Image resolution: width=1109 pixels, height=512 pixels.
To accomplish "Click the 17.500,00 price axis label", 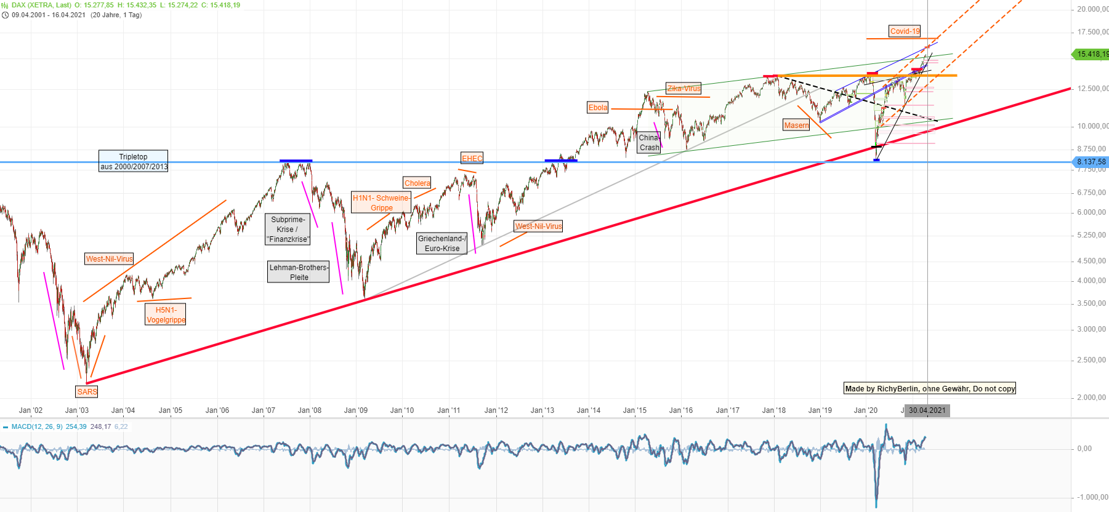I will pyautogui.click(x=1092, y=32).
